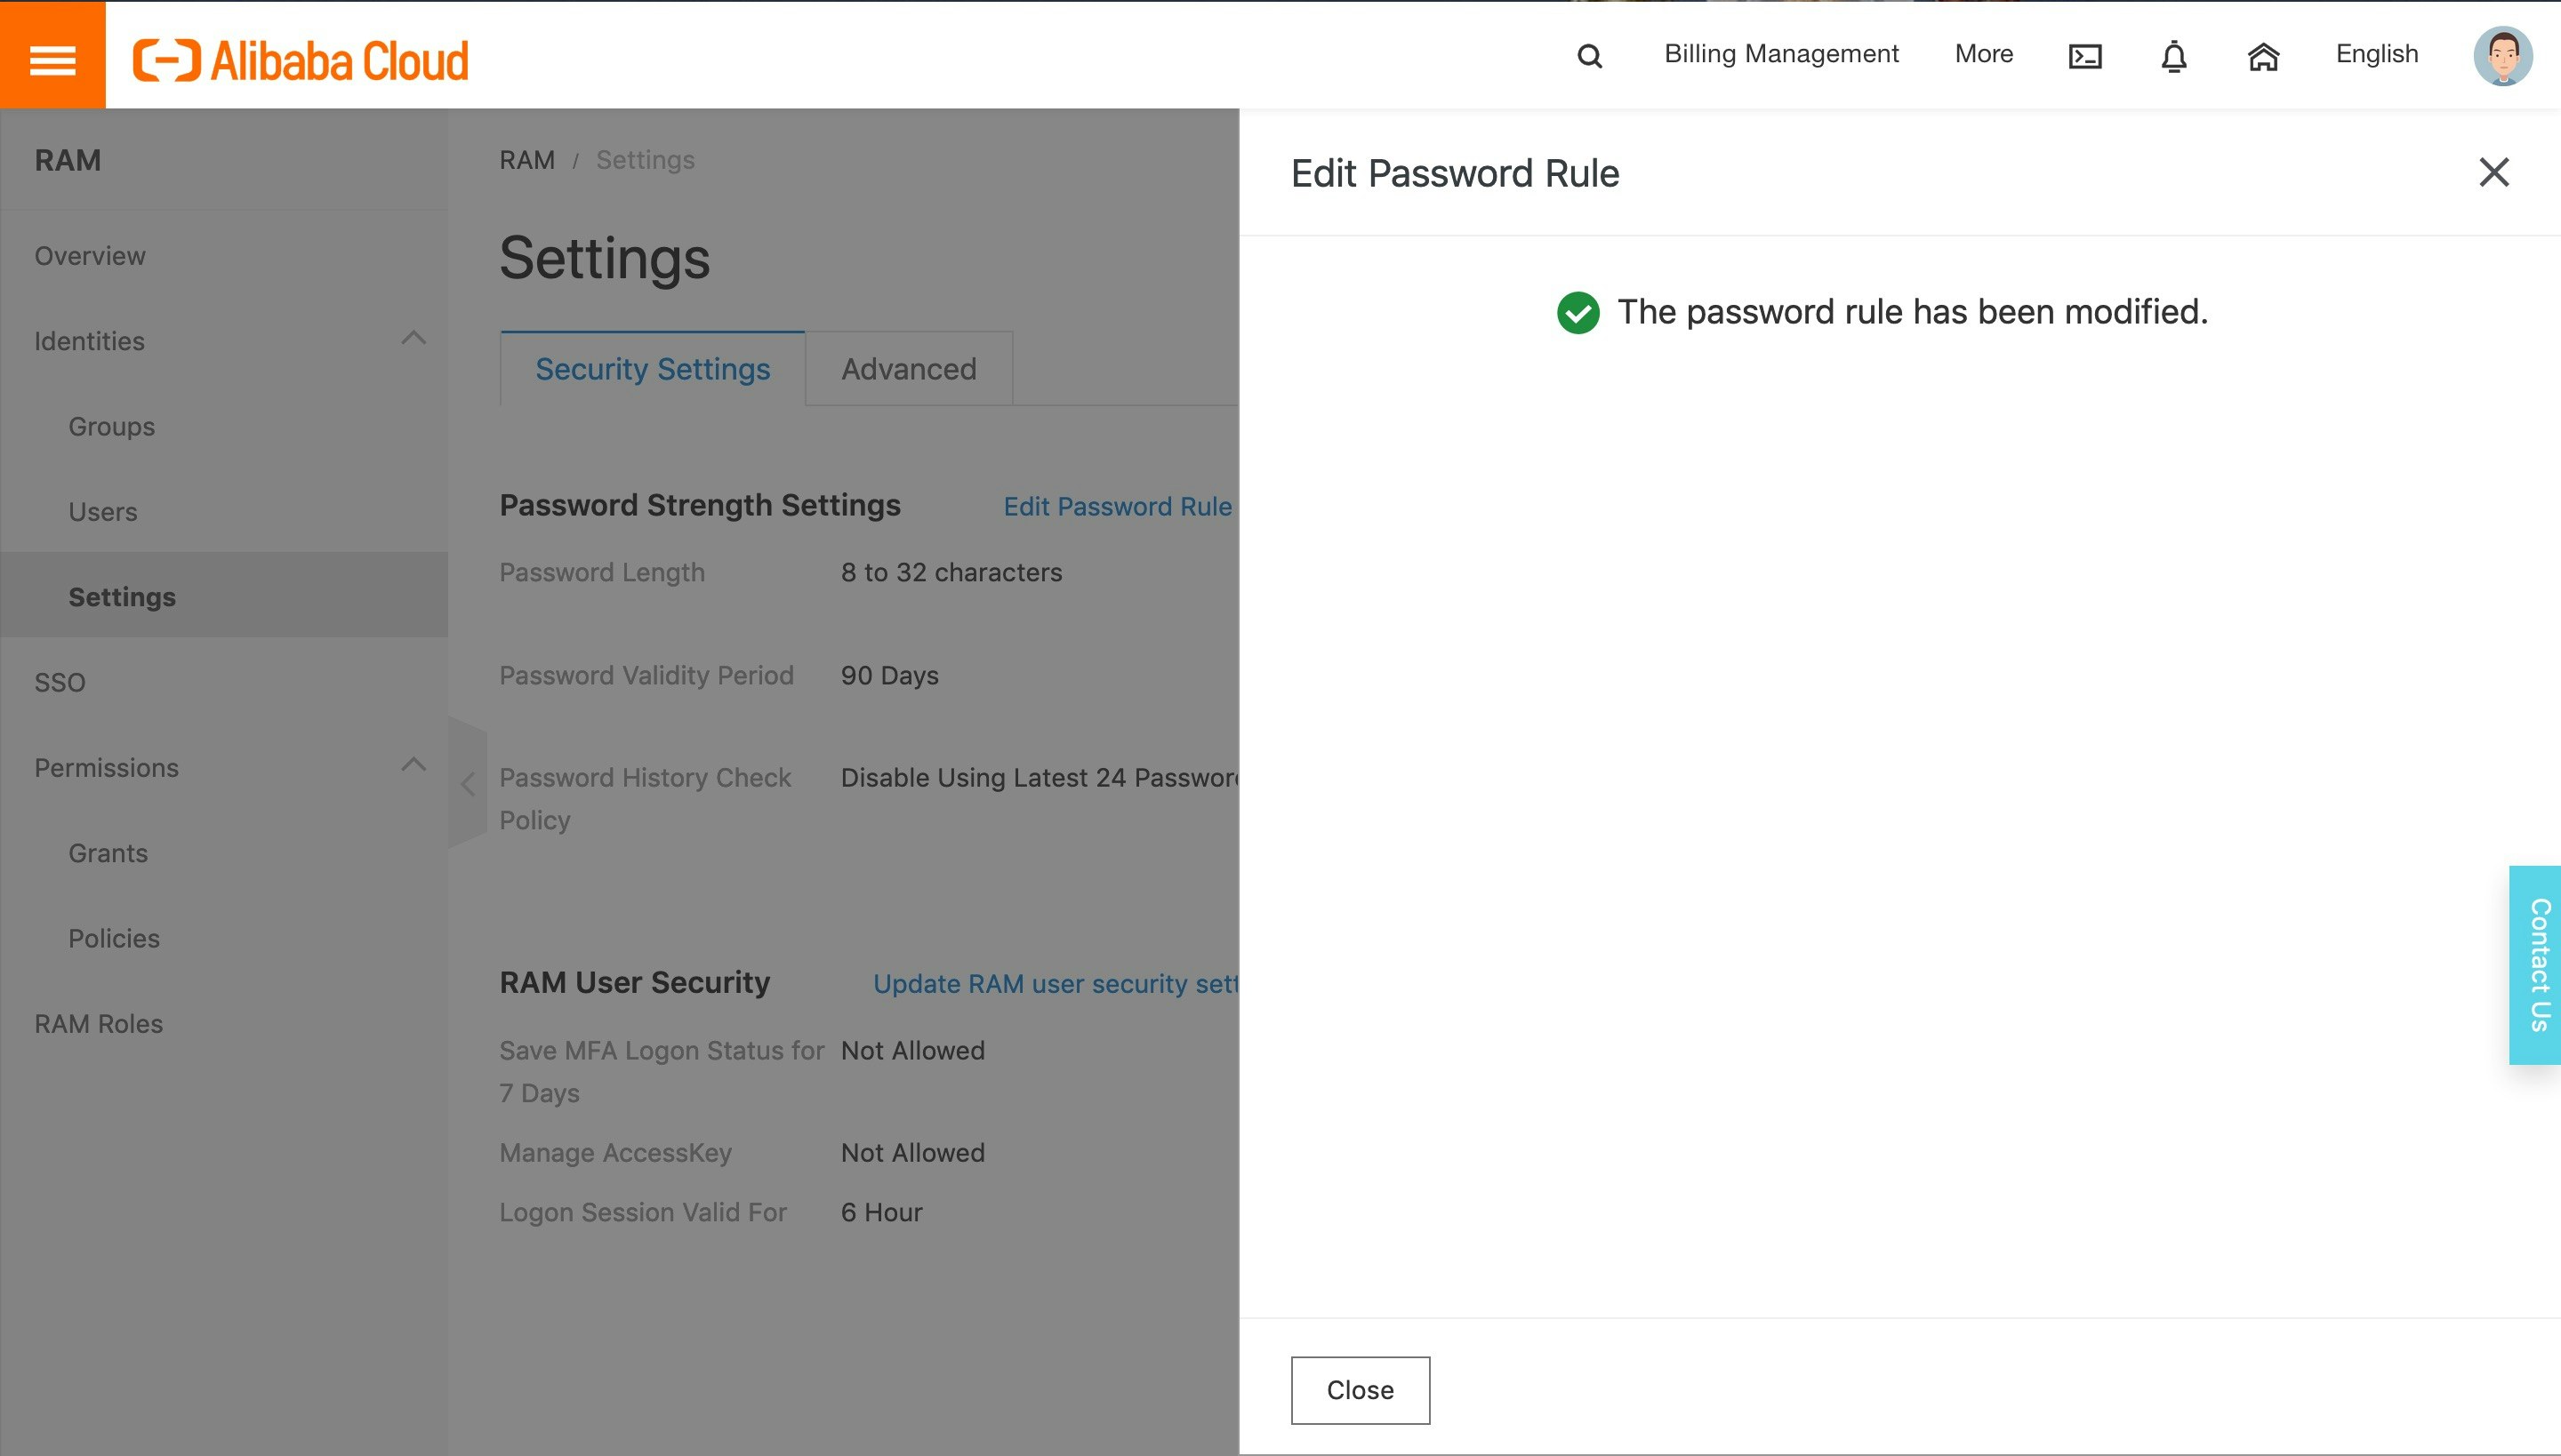Click the Edit Password Rule link
Viewport: 2561px width, 1456px height.
[x=1118, y=506]
